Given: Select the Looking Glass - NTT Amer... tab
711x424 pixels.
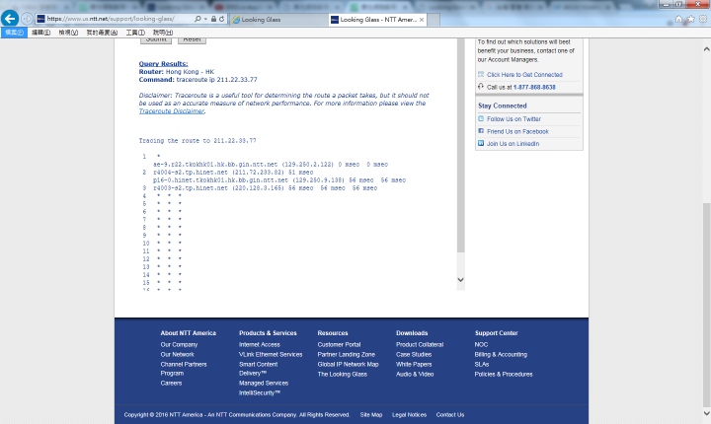Looking at the screenshot, I should tap(377, 20).
